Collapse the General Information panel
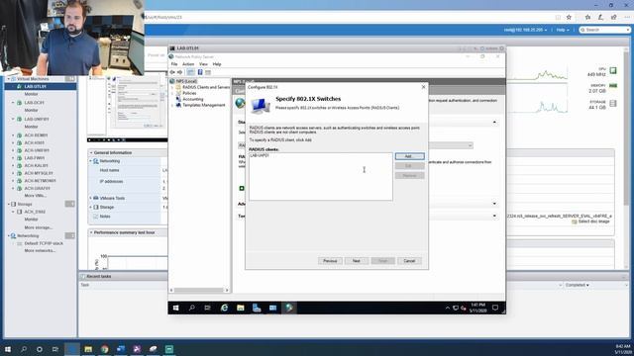This screenshot has width=634, height=356. point(91,152)
